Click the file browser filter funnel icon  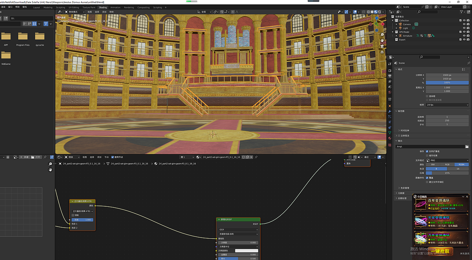tap(46, 24)
